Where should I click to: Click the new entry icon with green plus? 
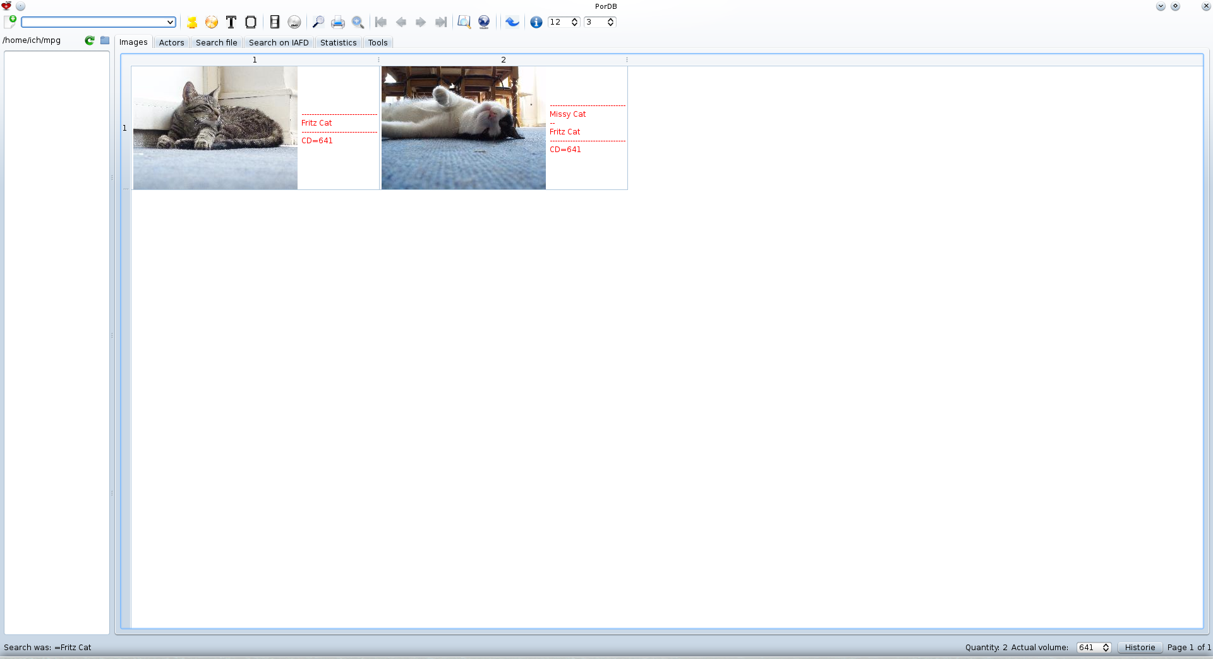point(10,22)
